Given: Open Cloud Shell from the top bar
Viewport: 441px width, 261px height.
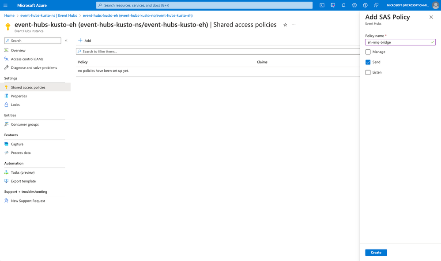Looking at the screenshot, I should pos(322,5).
